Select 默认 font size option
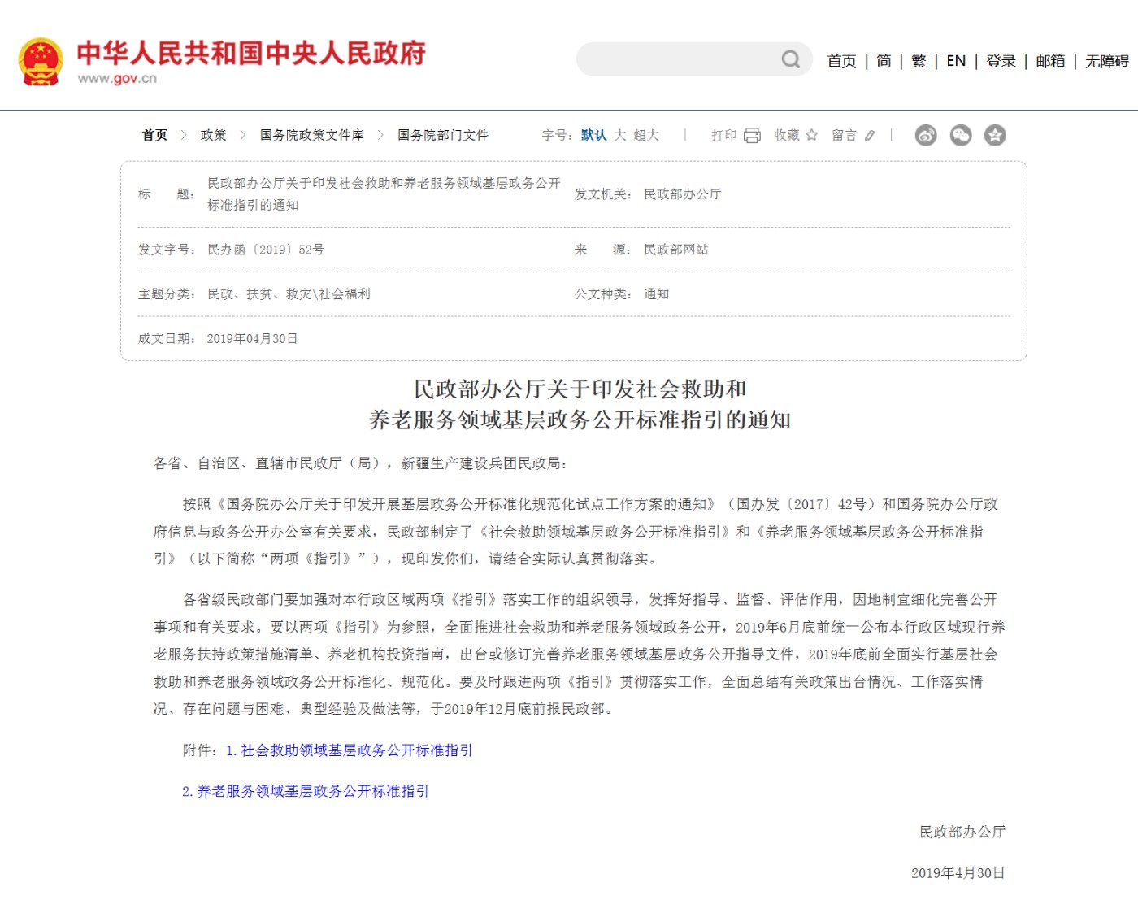The image size is (1138, 900). [x=593, y=135]
